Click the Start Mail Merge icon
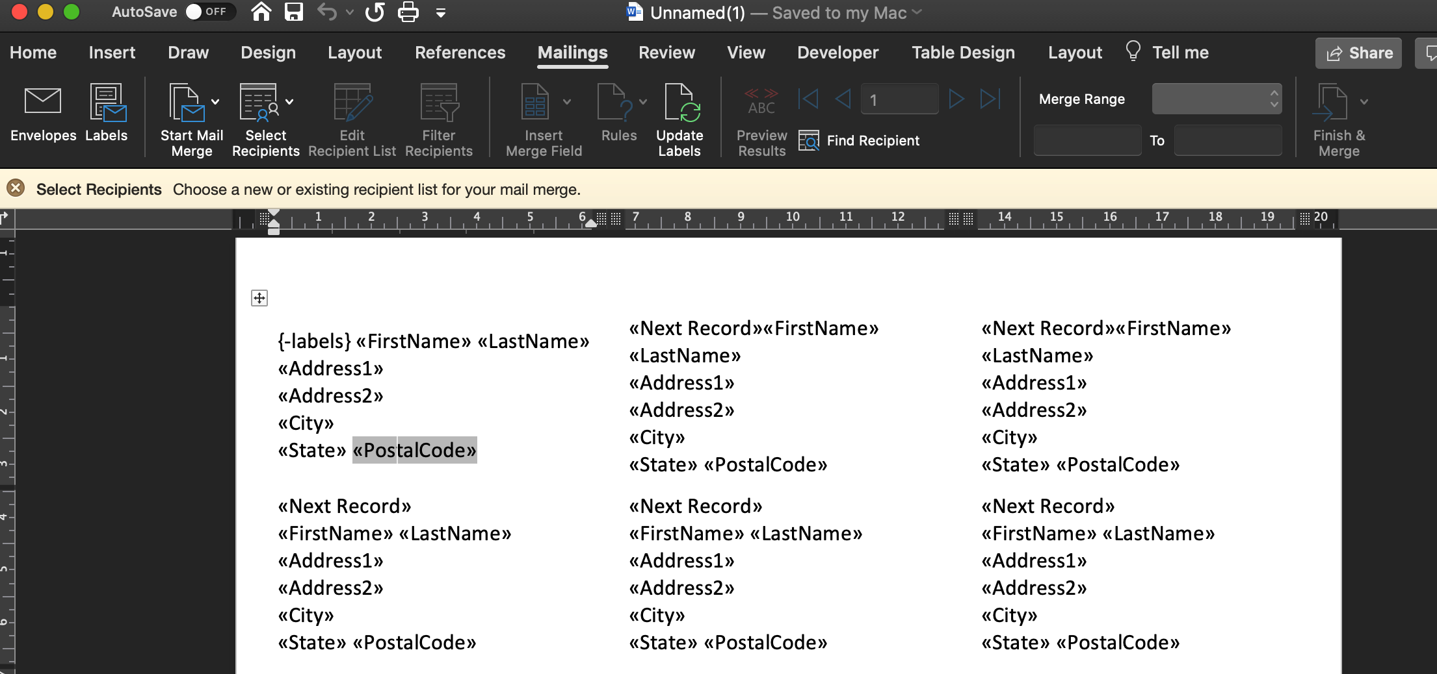The width and height of the screenshot is (1437, 674). [186, 102]
